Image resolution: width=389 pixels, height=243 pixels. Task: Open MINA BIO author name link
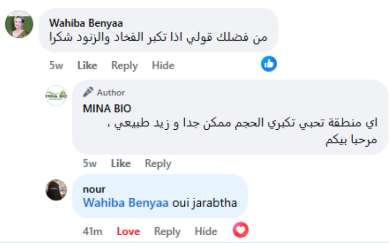pos(107,108)
